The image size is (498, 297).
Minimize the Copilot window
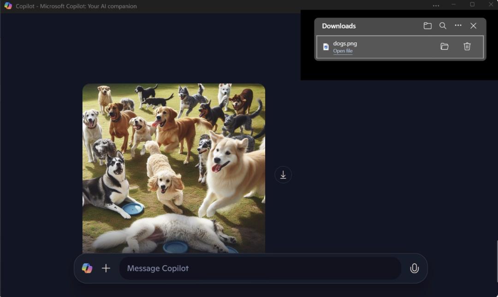tap(454, 5)
